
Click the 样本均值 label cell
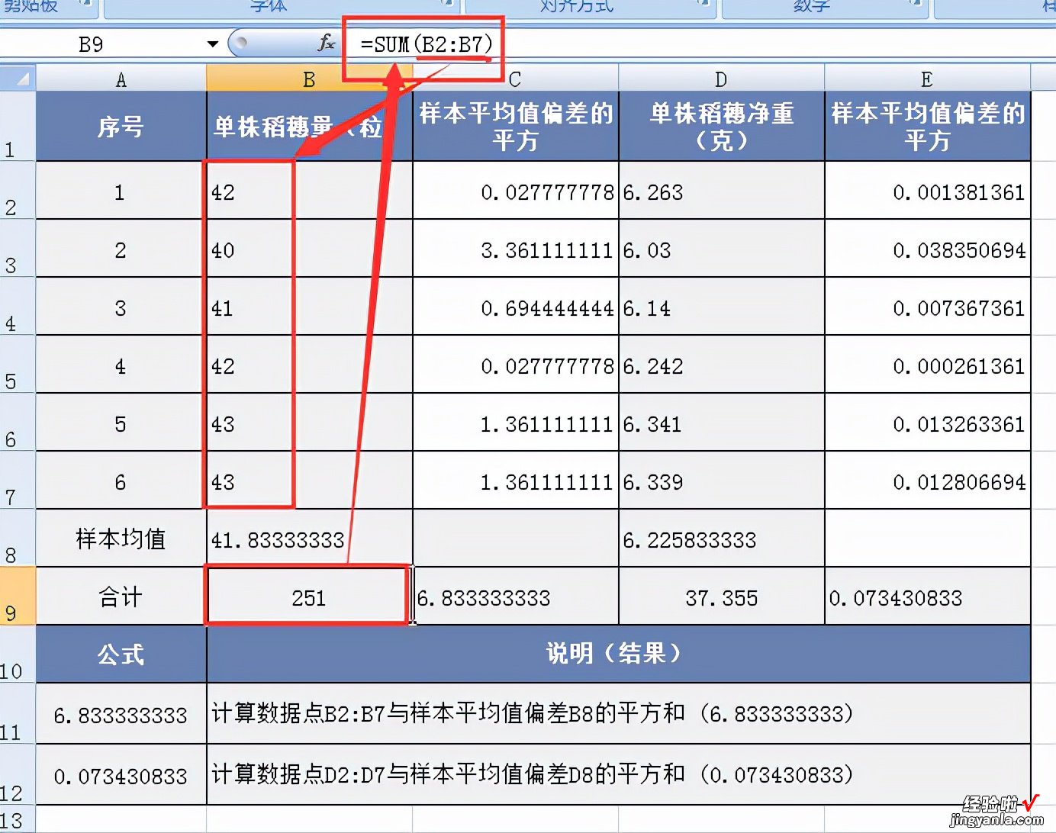point(121,539)
